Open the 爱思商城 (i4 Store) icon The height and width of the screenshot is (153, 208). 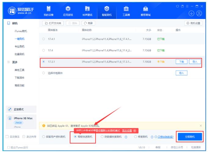pyautogui.click(x=145, y=11)
